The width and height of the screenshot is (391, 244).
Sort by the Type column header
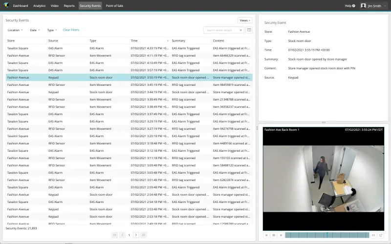pyautogui.click(x=109, y=41)
